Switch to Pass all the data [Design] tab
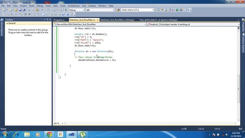Image resolution: width=245 pixels, height=138 pixels. pyautogui.click(x=158, y=20)
